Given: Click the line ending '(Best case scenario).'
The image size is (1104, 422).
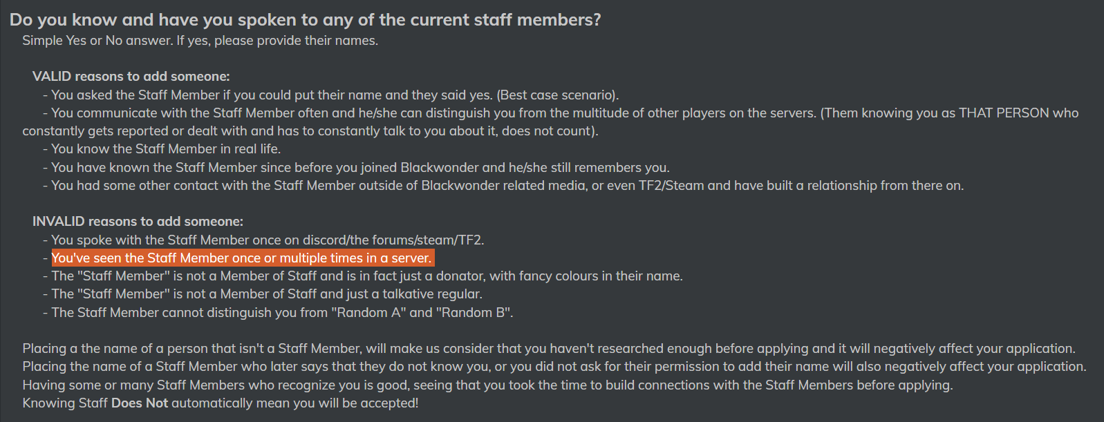Looking at the screenshot, I should [x=330, y=95].
